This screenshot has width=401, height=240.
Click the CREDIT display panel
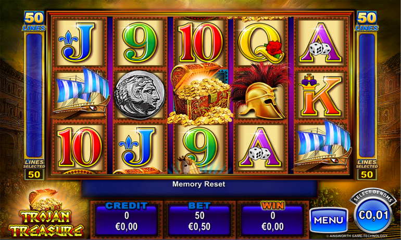pyautogui.click(x=127, y=219)
